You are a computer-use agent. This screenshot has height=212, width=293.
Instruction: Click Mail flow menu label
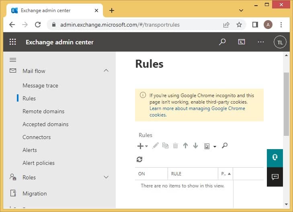(34, 71)
